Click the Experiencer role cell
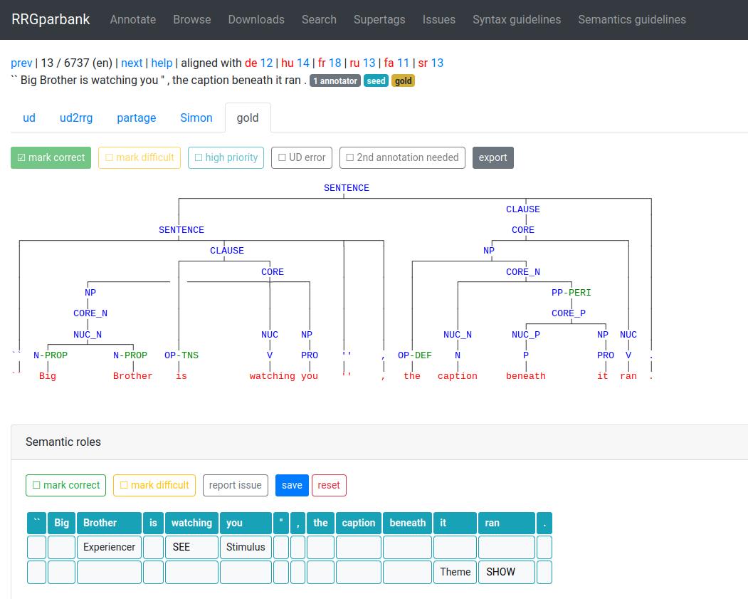Viewport: 748px width, 599px height. pos(109,547)
